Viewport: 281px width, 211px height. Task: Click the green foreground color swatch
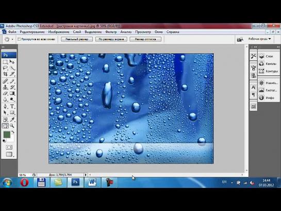(7, 134)
